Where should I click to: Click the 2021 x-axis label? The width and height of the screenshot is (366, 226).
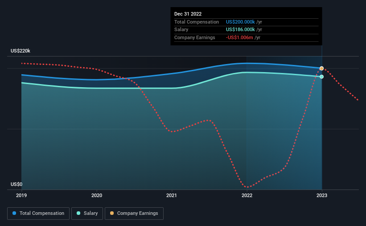172,195
